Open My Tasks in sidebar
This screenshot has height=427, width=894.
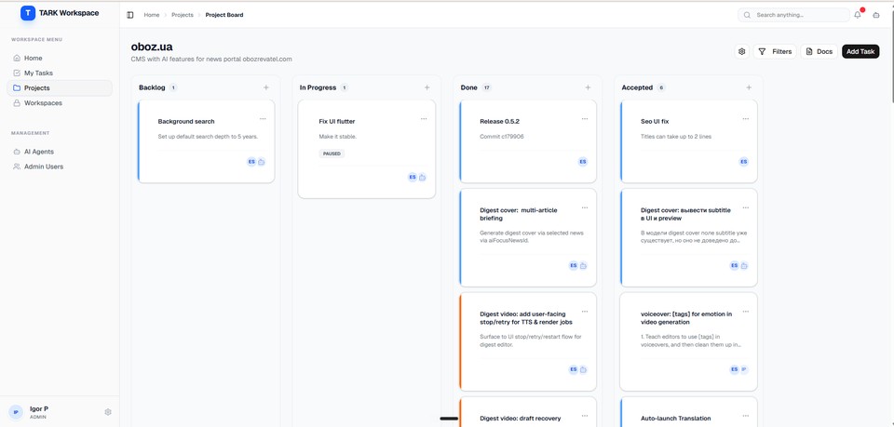[60, 73]
